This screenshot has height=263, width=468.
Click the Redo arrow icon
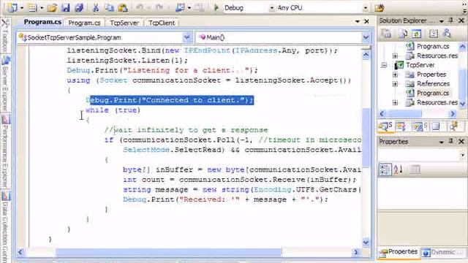click(159, 7)
